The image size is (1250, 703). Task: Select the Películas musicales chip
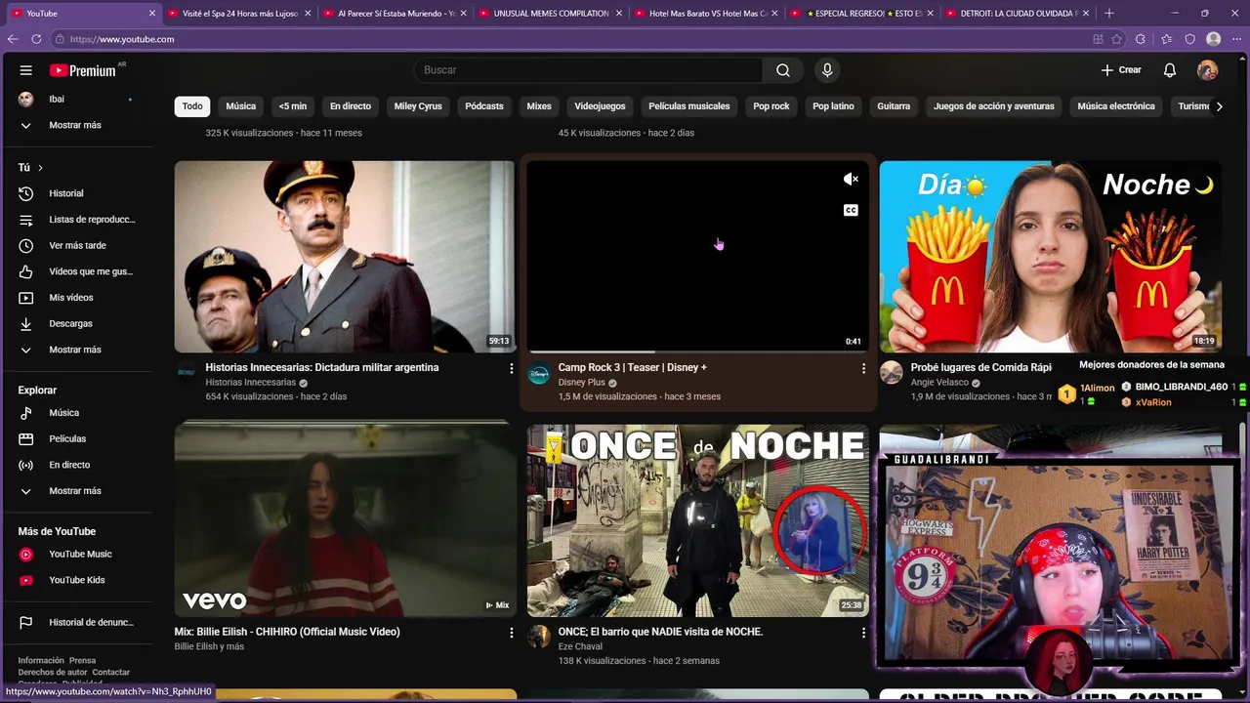point(689,106)
